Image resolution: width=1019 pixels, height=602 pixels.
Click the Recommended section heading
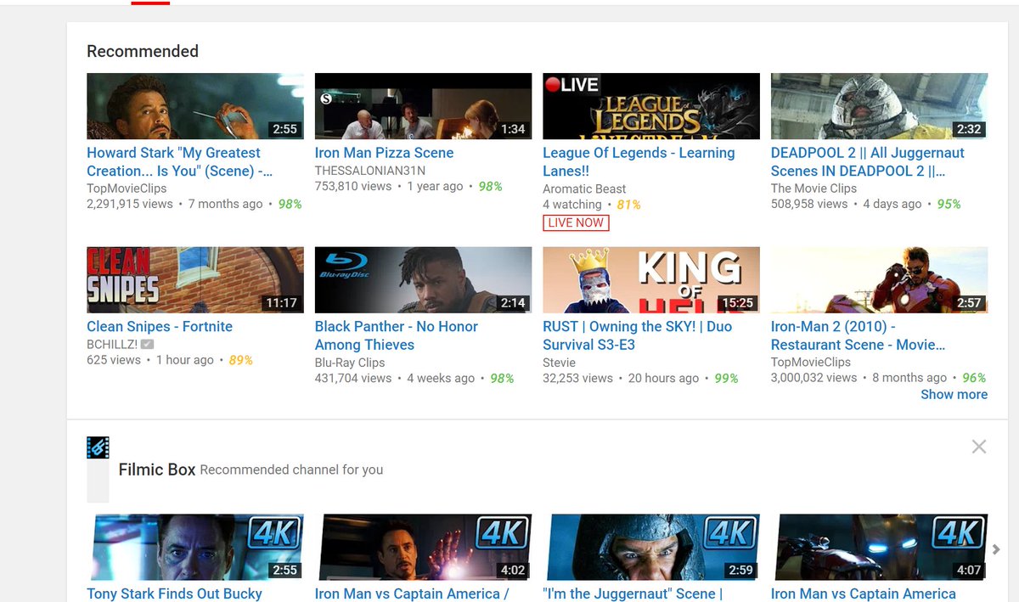tap(143, 51)
